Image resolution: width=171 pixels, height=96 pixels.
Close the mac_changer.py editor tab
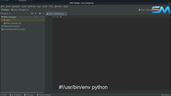(x=65, y=14)
